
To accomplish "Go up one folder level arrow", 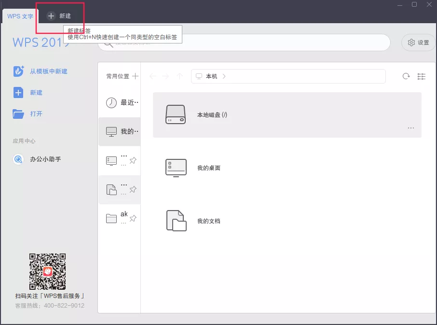I will pyautogui.click(x=180, y=76).
